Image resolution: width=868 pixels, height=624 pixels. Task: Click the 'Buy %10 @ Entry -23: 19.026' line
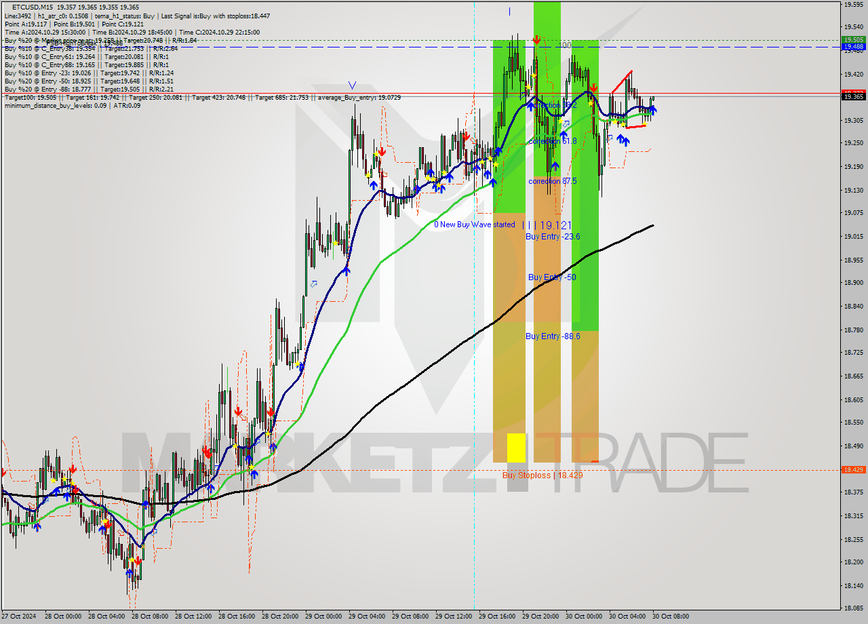click(x=89, y=73)
